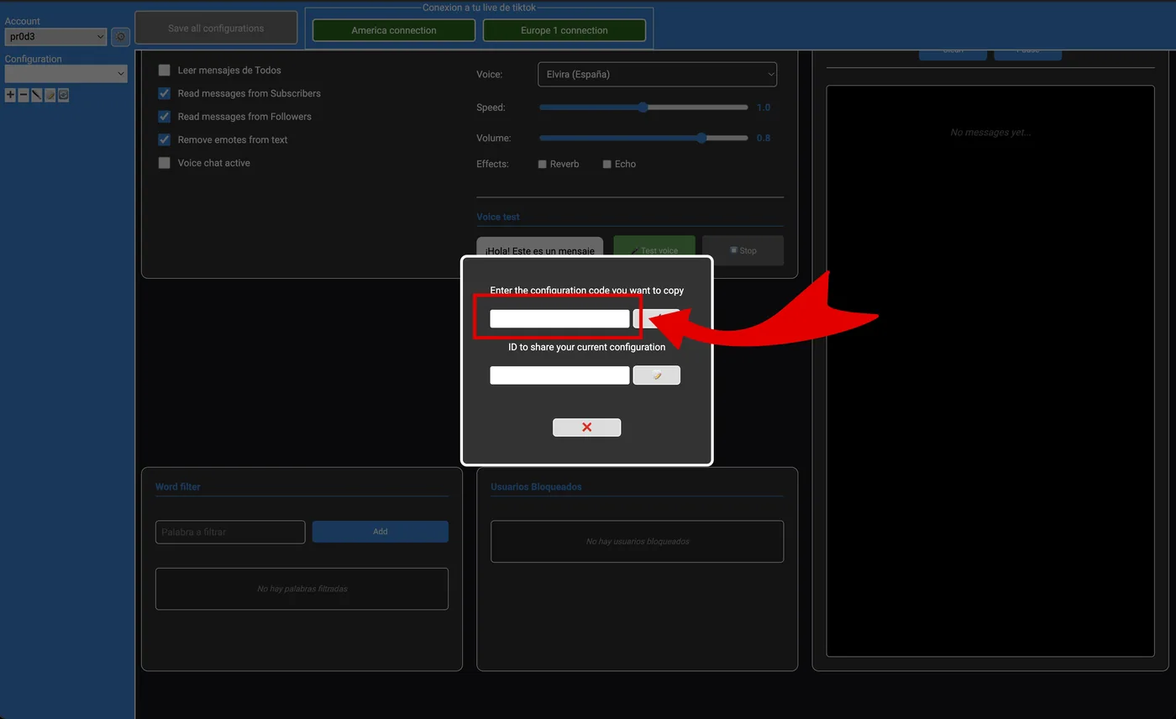Image resolution: width=1176 pixels, height=719 pixels.
Task: Toggle the Voice chat active checkbox
Action: tap(165, 163)
